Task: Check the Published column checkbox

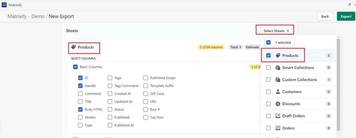Action: pos(110,117)
